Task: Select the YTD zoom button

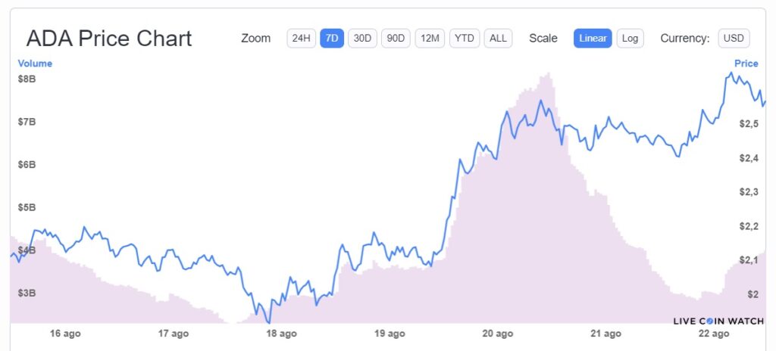Action: pyautogui.click(x=465, y=38)
